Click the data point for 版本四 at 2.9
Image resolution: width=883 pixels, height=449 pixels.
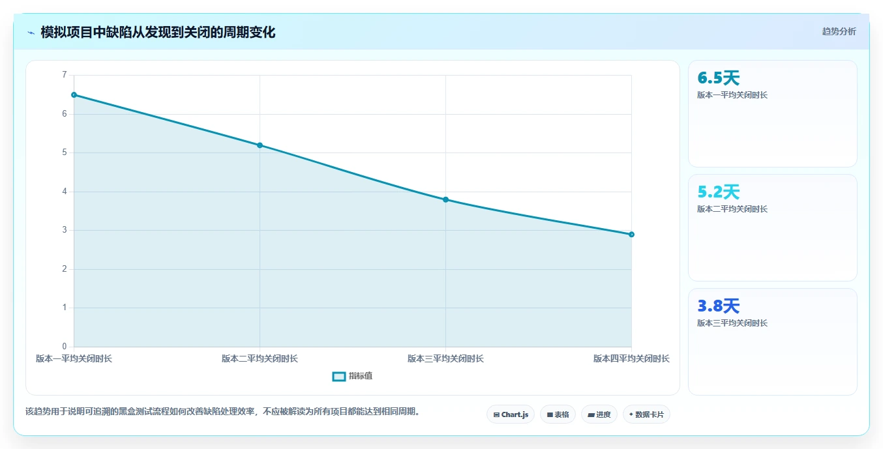point(631,235)
